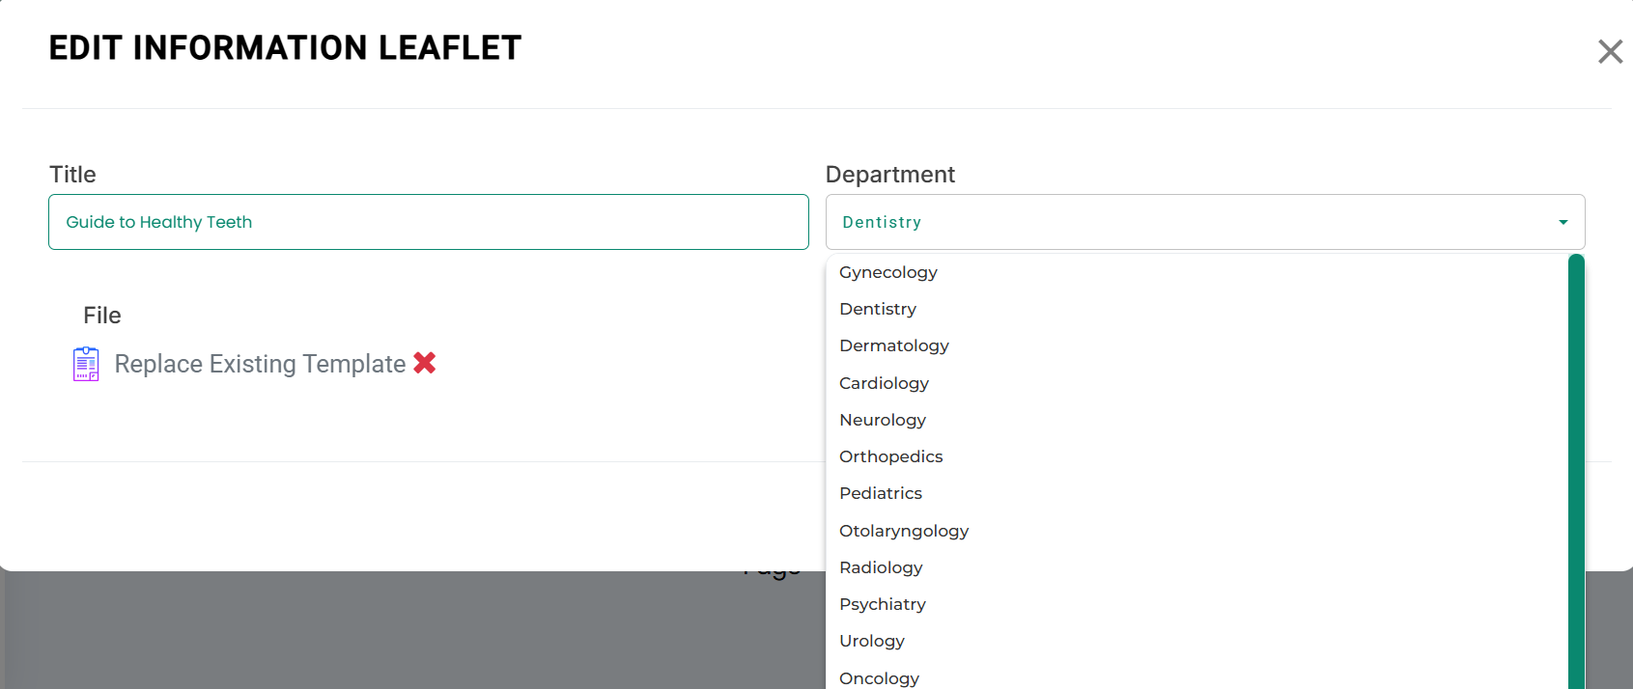Screen dimensions: 1633x689
Task: Choose Orthopedics from the list
Action: [890, 456]
